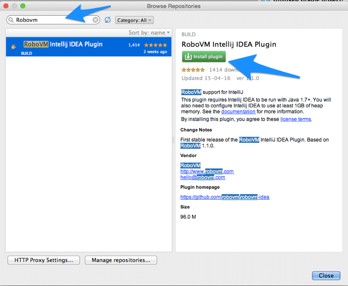This screenshot has width=348, height=286.
Task: Click Manage repositories button
Action: pos(121,260)
